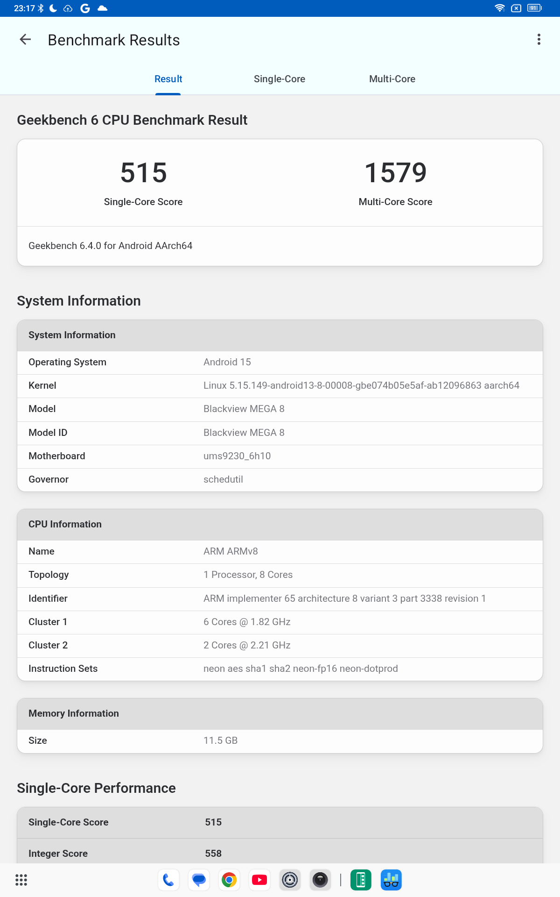Launch Chrome from the taskbar
This screenshot has height=897, width=560.
(x=229, y=880)
